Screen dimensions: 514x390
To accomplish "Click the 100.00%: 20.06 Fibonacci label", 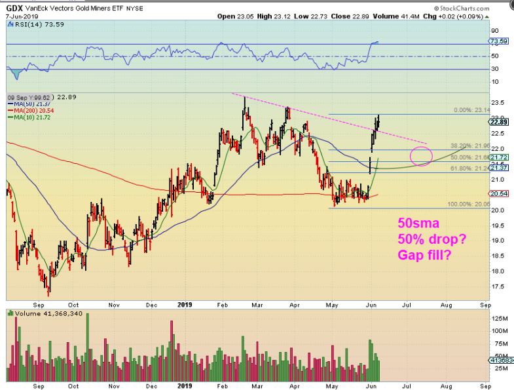I will pos(469,205).
